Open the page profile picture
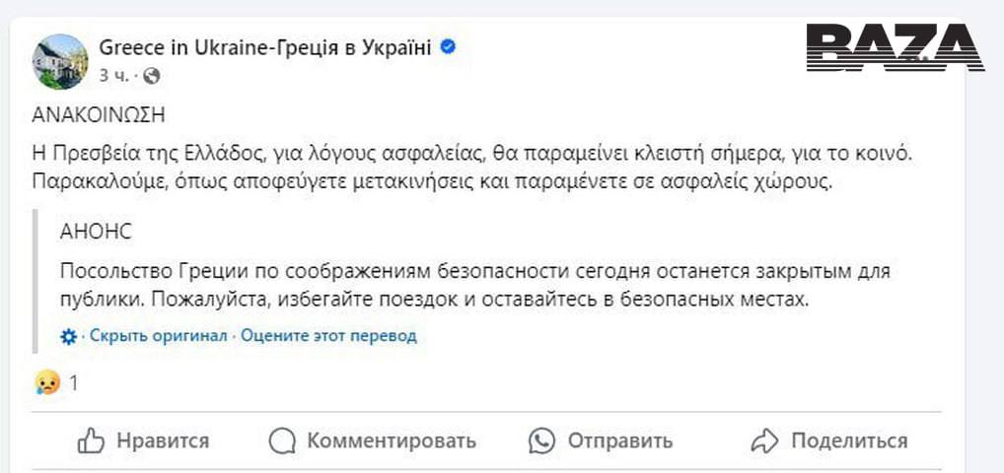Image resolution: width=1004 pixels, height=473 pixels. pos(60,60)
